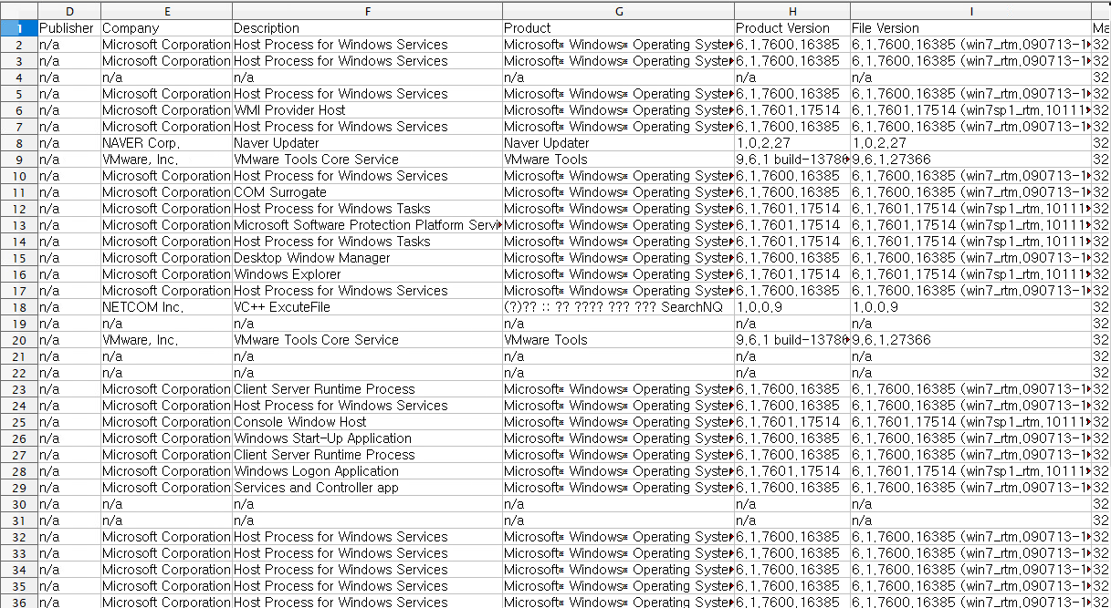Select row 1 header

coord(18,28)
